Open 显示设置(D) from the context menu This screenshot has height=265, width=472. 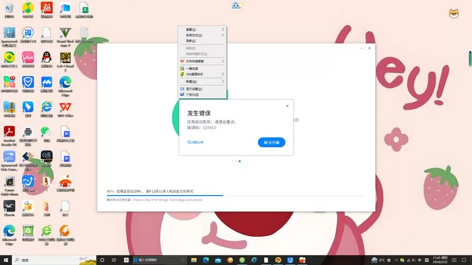[202, 89]
